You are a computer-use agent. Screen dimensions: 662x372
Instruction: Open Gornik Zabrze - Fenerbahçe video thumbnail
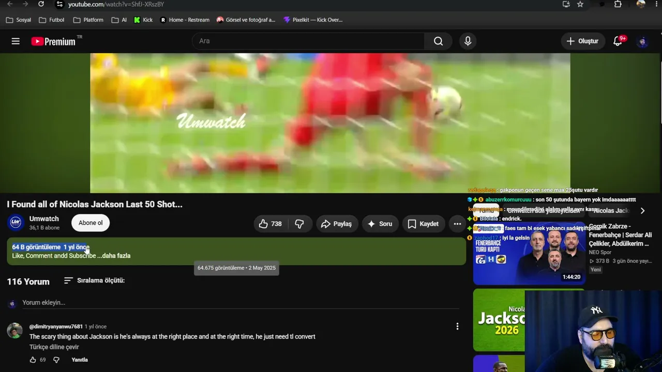tap(529, 253)
